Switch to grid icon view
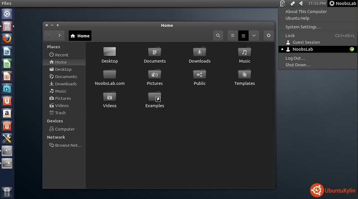The height and width of the screenshot is (199, 358). pos(243,36)
